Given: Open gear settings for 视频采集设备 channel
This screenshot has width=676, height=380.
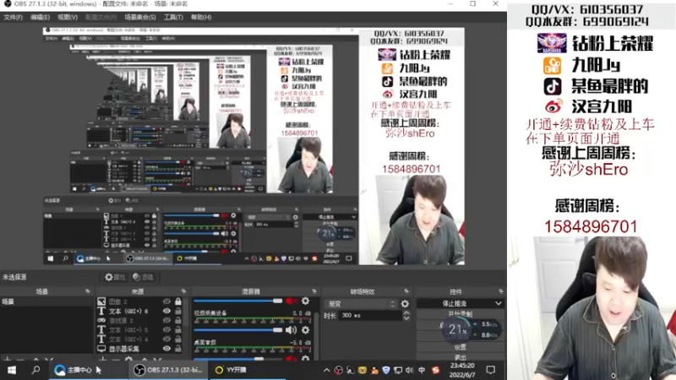Looking at the screenshot, I should (x=305, y=330).
